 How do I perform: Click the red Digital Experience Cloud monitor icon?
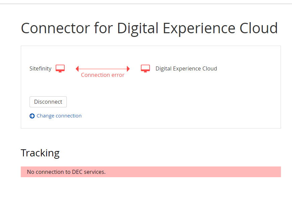(145, 68)
